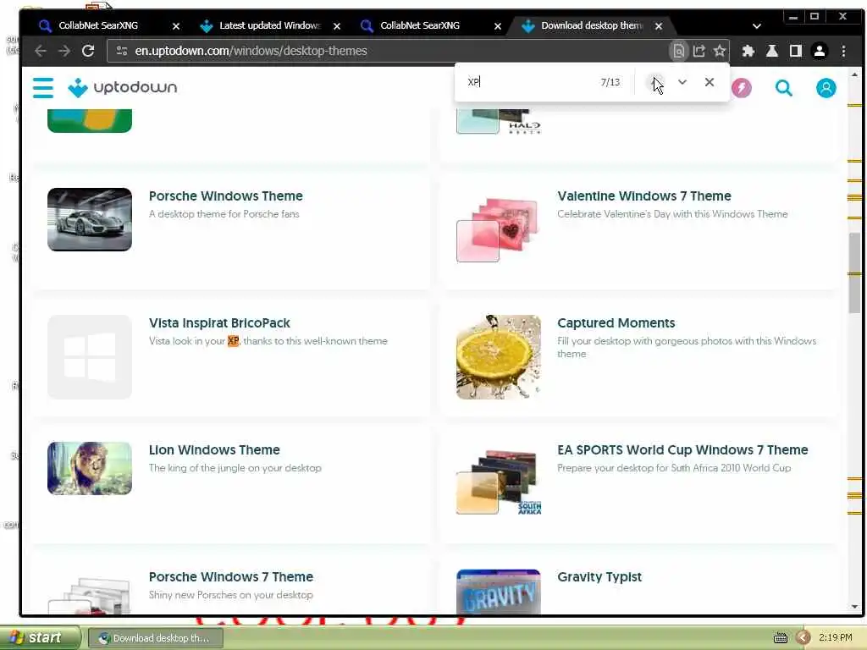
Task: Switch to second CollabNet SearXNG tab
Action: pyautogui.click(x=420, y=25)
